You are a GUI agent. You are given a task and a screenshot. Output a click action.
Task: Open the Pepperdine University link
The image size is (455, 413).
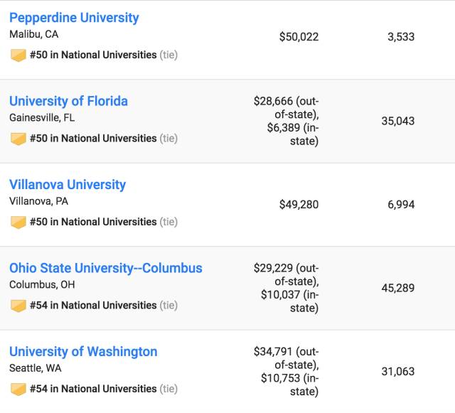click(74, 18)
